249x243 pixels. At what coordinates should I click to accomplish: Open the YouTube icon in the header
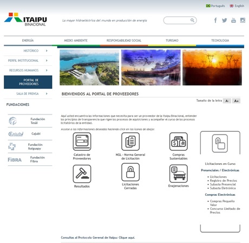(x=233, y=20)
